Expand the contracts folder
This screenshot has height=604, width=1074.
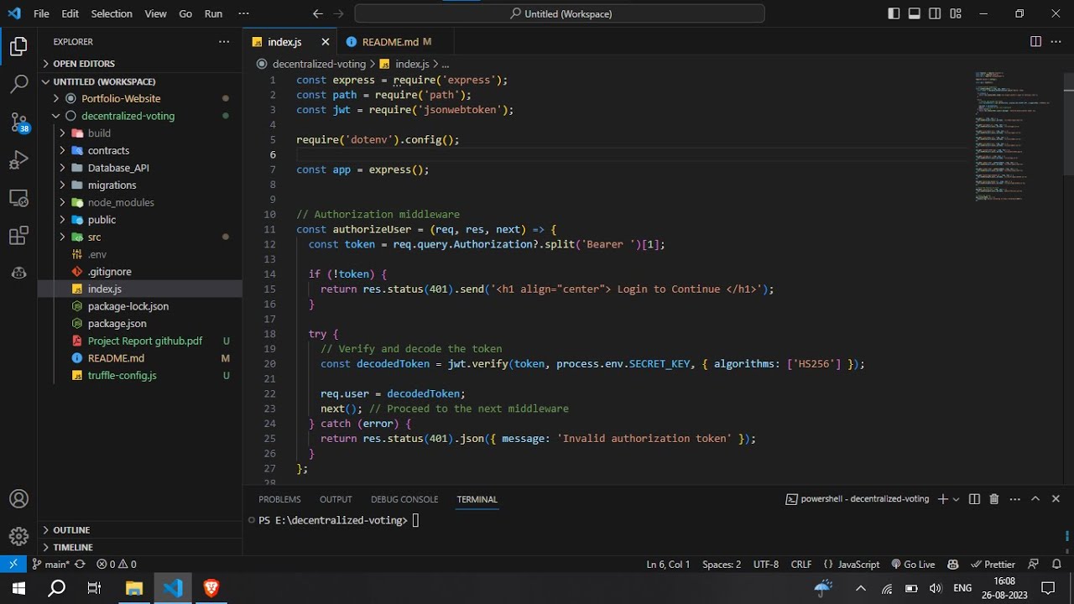(108, 151)
